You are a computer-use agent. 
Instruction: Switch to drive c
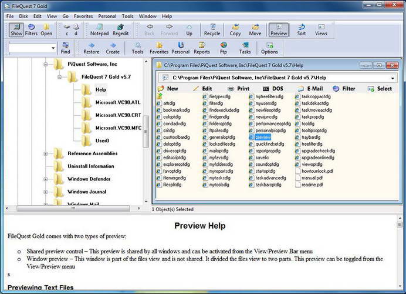coord(67,29)
